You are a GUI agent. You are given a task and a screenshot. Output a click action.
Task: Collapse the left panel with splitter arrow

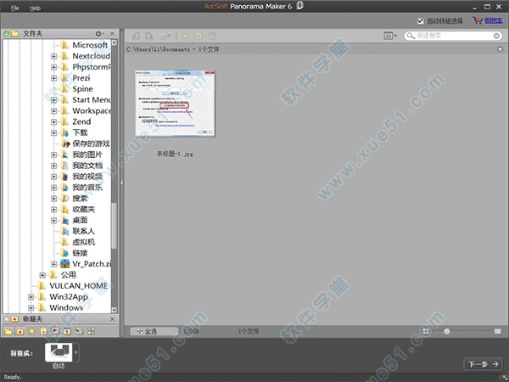[121, 183]
